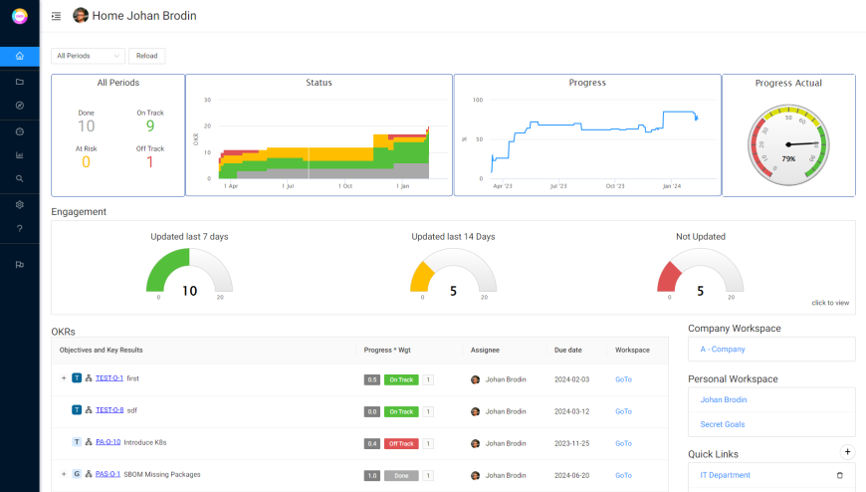Screen dimensions: 866x492
Task: Click the compass icon in the sidebar
Action: [20, 106]
